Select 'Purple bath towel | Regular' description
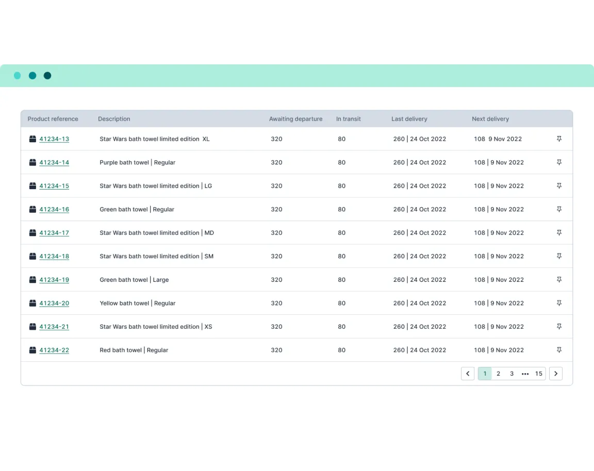The height and width of the screenshot is (471, 594). click(138, 162)
